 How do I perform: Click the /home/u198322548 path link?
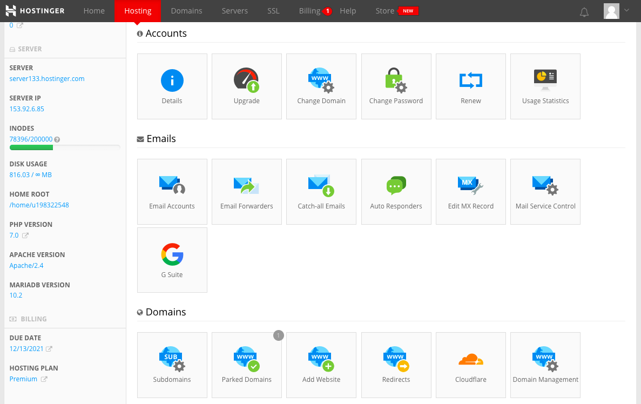click(39, 205)
